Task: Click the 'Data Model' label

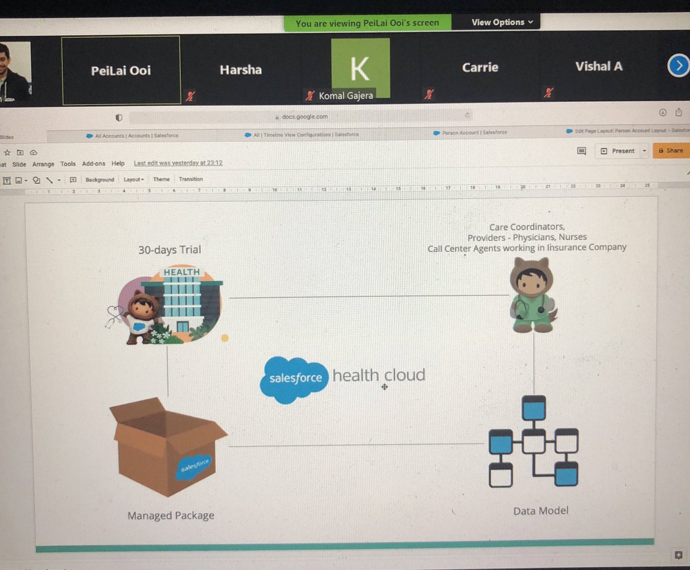Action: 540,510
